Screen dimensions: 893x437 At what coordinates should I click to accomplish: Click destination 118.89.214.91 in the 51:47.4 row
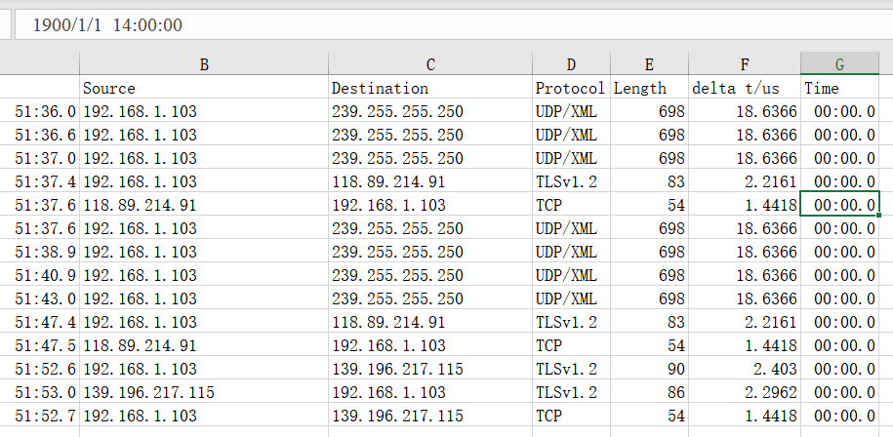(430, 322)
